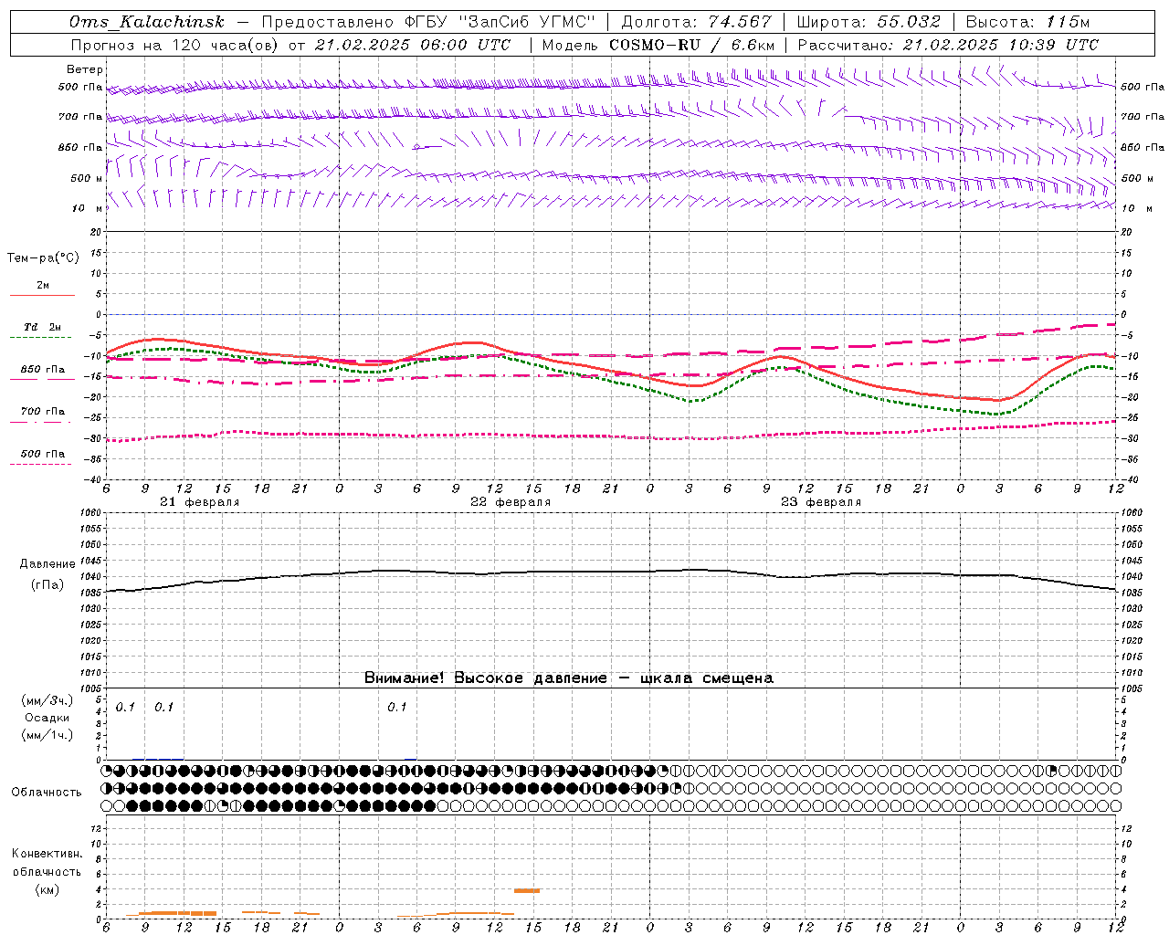Viewport: 1169px width, 935px height.
Task: Click the 500 м wind level label on left
Action: (86, 178)
